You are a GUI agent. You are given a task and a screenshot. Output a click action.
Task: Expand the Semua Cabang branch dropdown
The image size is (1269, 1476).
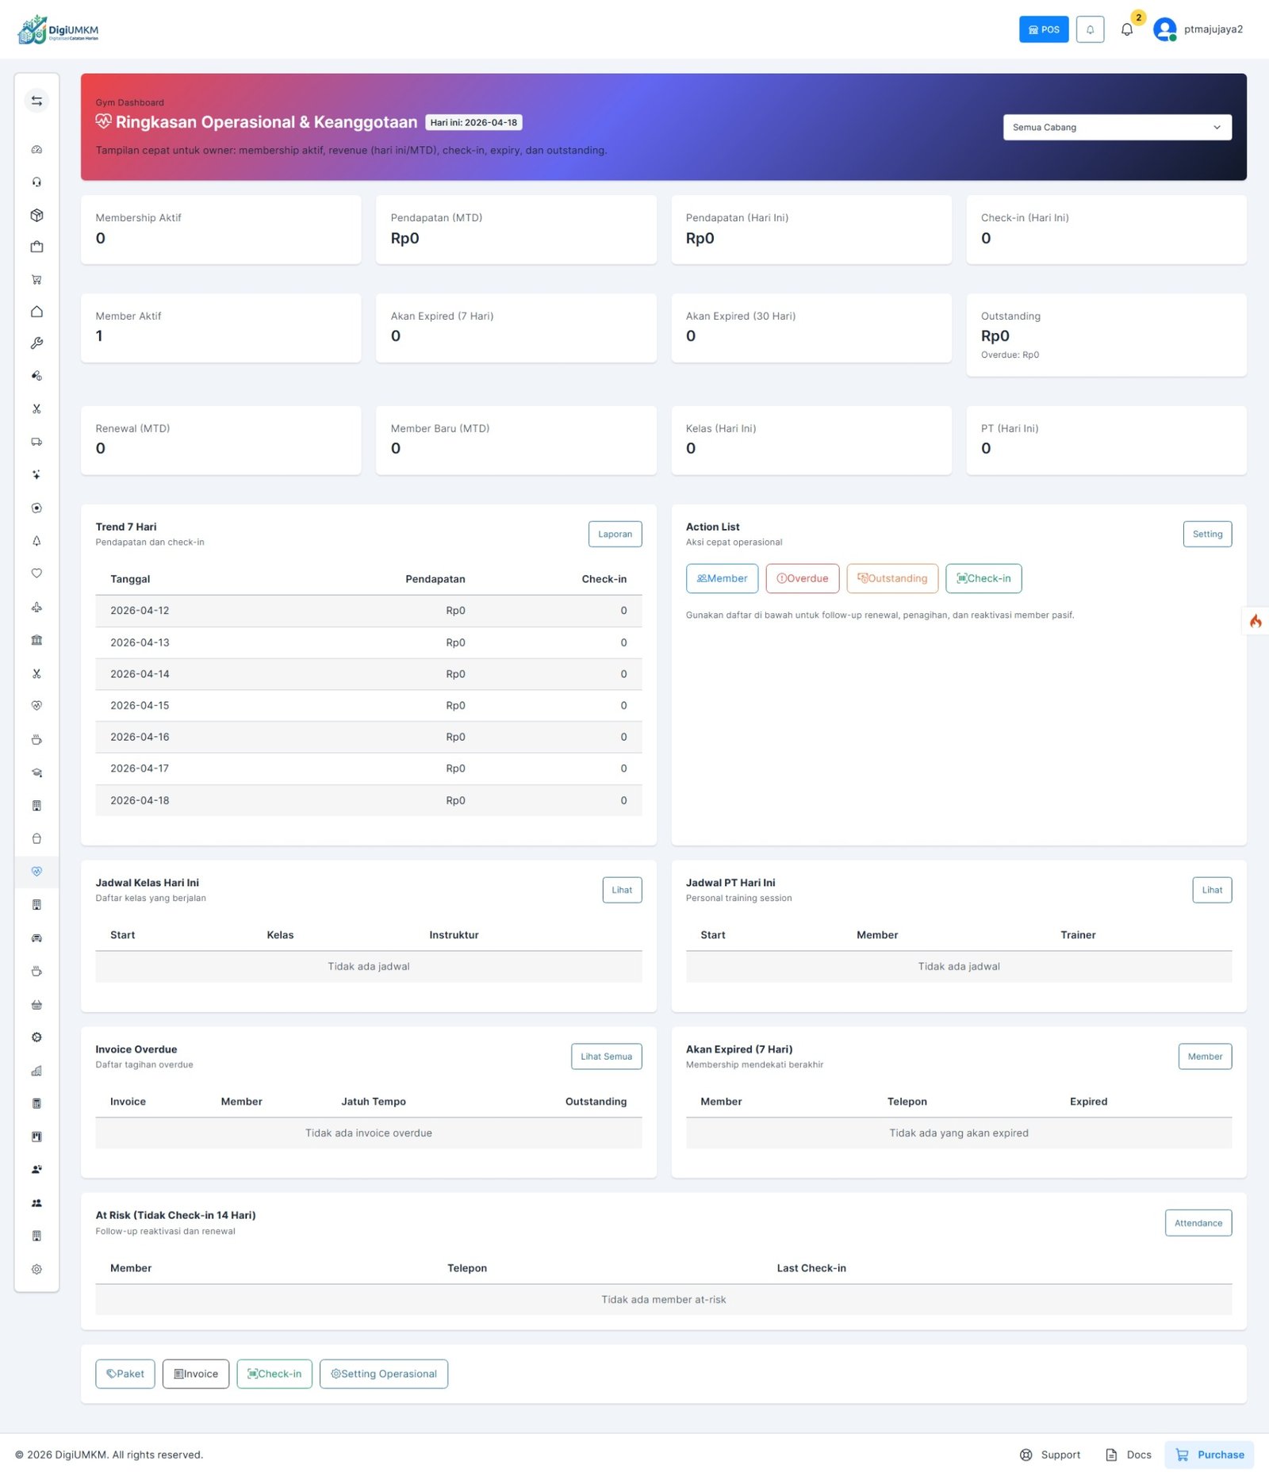(1116, 128)
